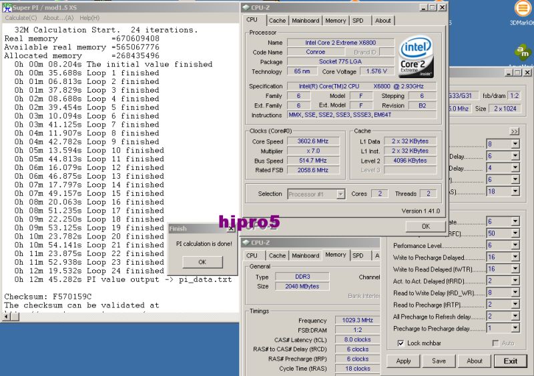Click the Super PI horizontal scrollbar left arrow
Viewport: 534px width, 376px height.
coord(7,317)
